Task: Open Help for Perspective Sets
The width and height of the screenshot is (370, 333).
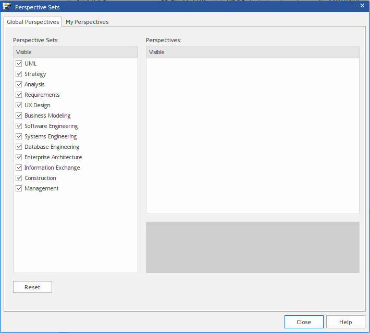Action: pyautogui.click(x=346, y=322)
